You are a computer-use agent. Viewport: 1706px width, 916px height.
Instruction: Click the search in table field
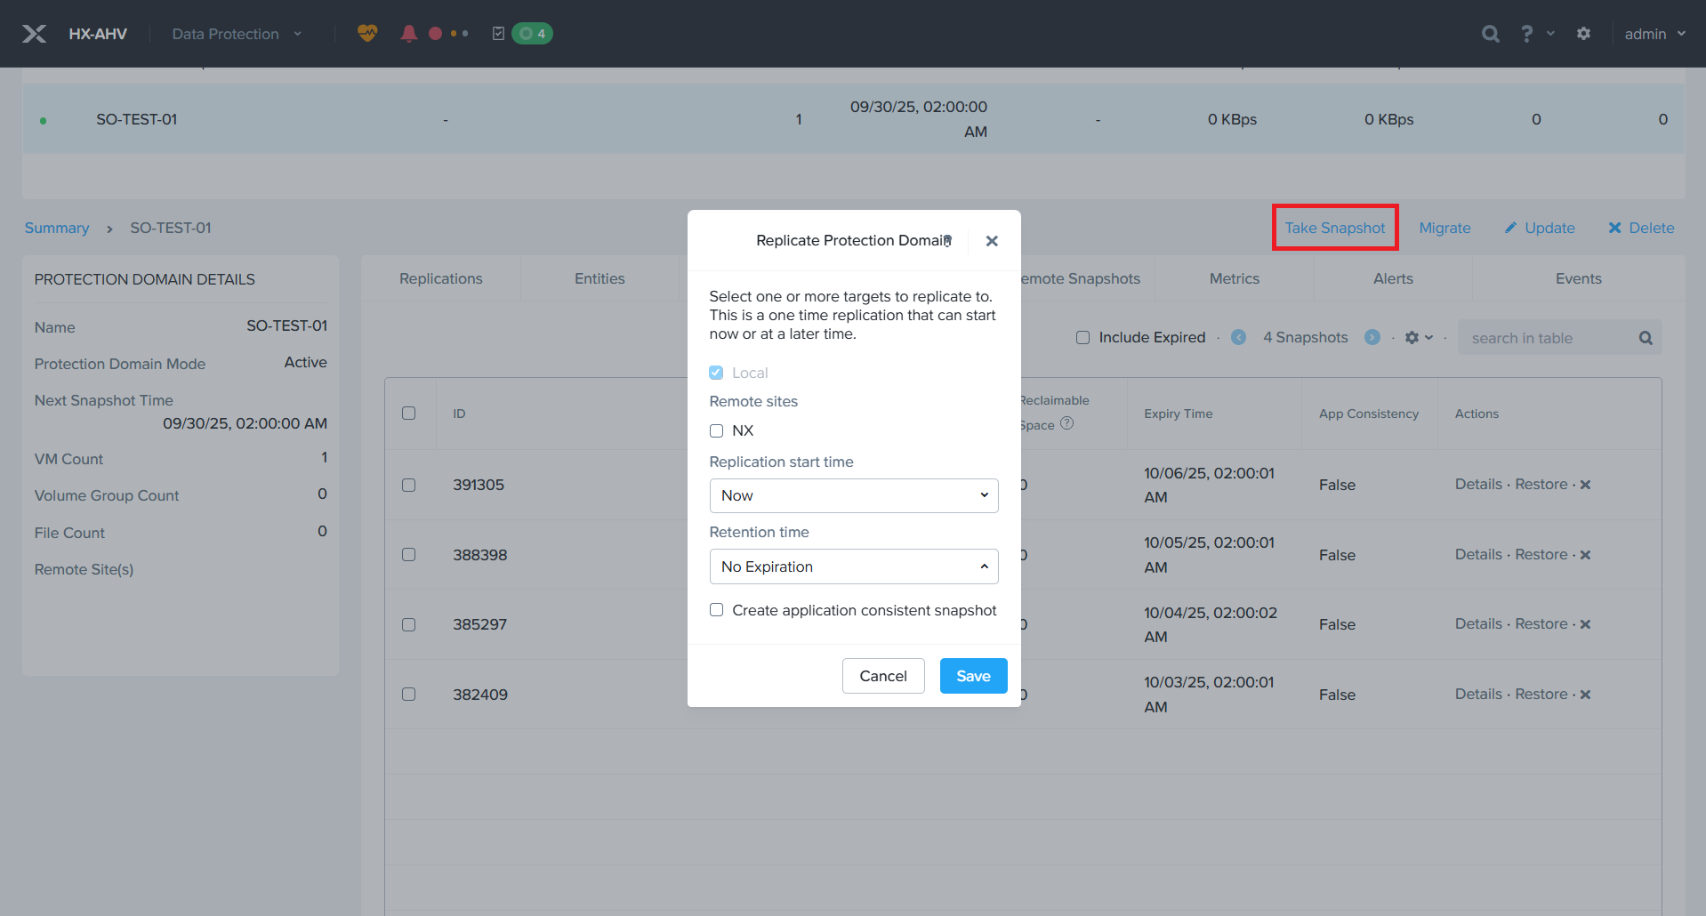[1548, 338]
